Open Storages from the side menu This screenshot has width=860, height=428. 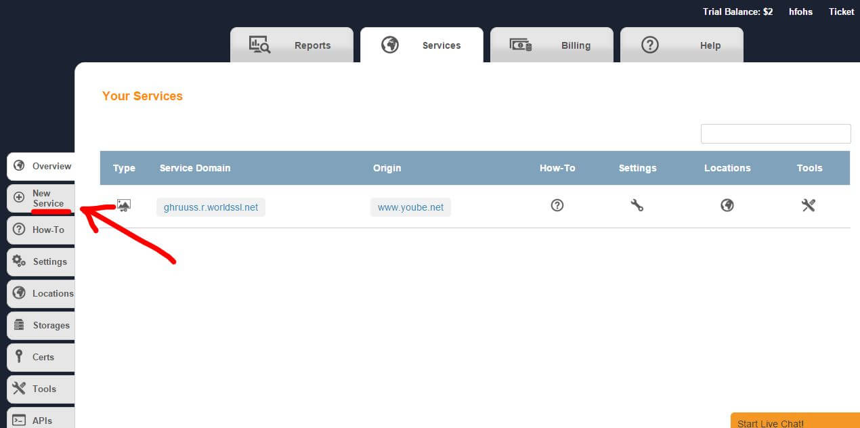coord(41,325)
